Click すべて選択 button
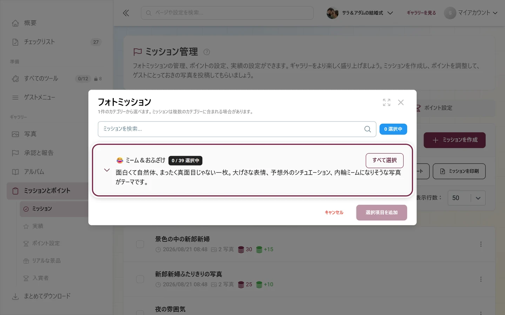Viewport: 505px width, 315px height. [x=384, y=160]
